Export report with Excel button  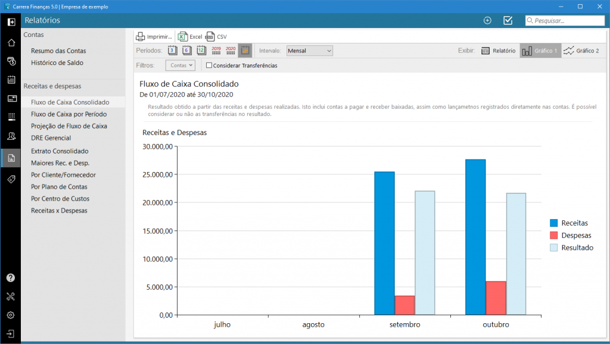pos(190,36)
